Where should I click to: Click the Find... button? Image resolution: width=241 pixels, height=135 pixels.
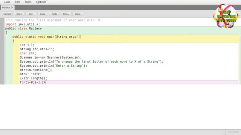(x=66, y=14)
